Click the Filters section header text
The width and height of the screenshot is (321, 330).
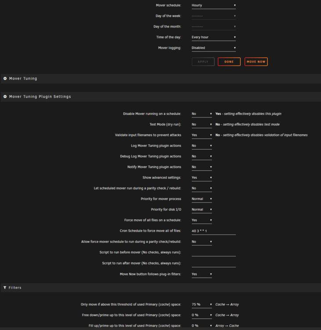click(15, 288)
